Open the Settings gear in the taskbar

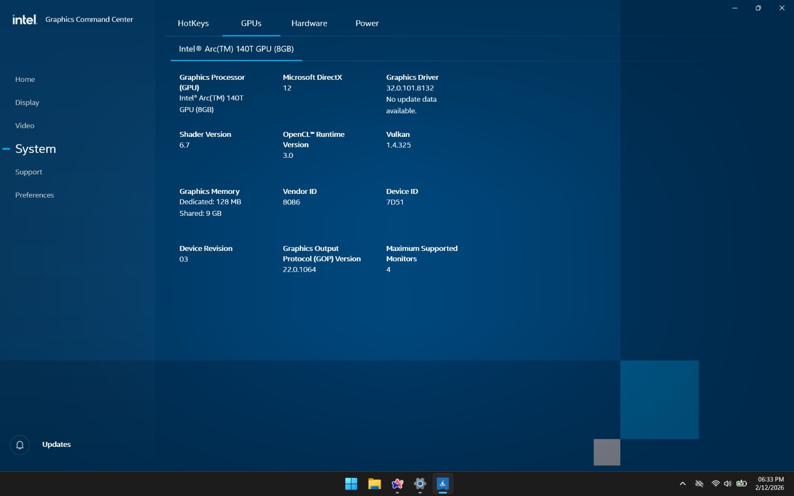(x=420, y=484)
